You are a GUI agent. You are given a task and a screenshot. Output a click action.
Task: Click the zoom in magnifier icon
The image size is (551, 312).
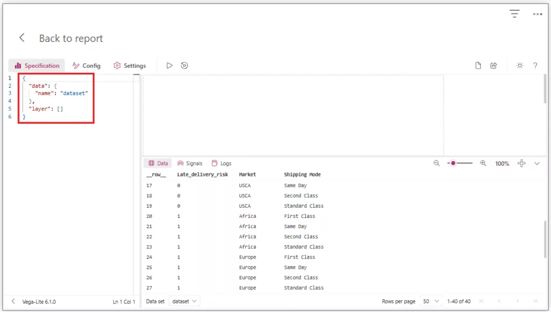(x=483, y=163)
